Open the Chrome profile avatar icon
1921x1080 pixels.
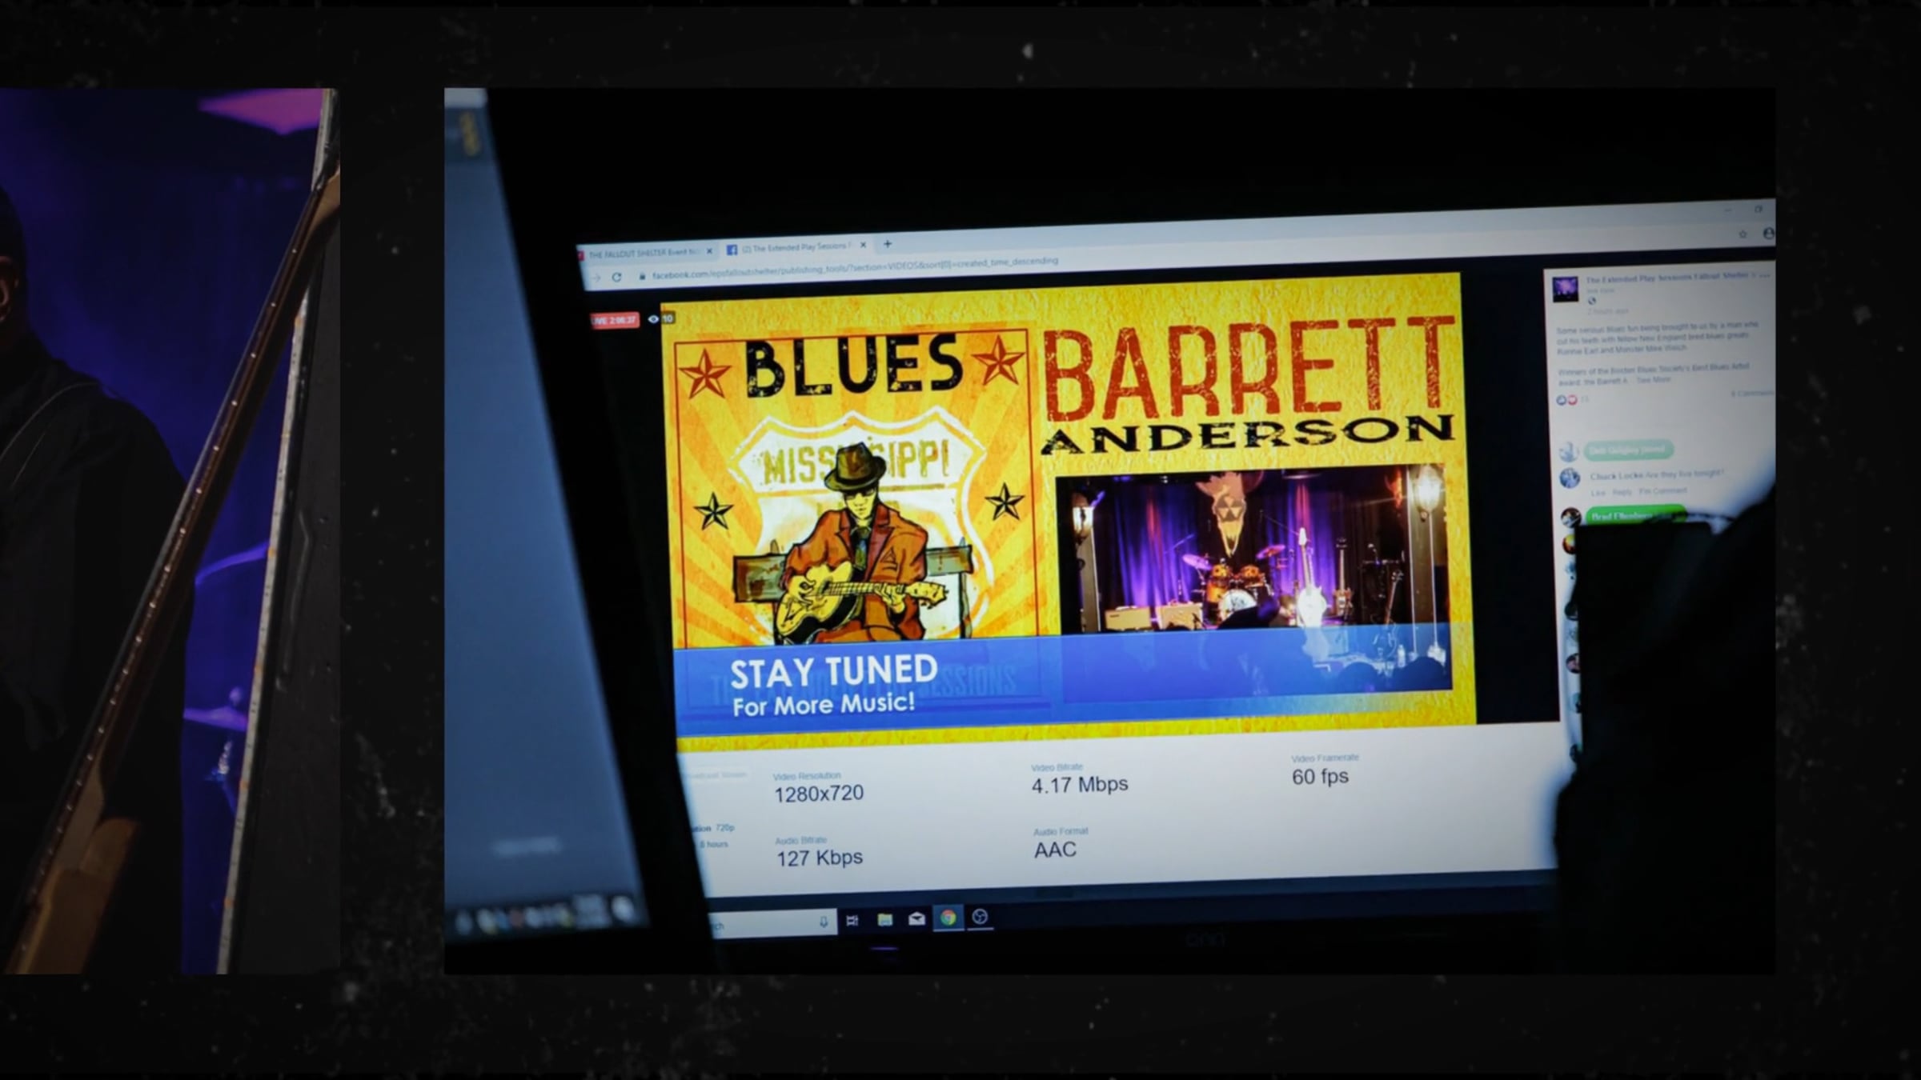pos(1767,234)
